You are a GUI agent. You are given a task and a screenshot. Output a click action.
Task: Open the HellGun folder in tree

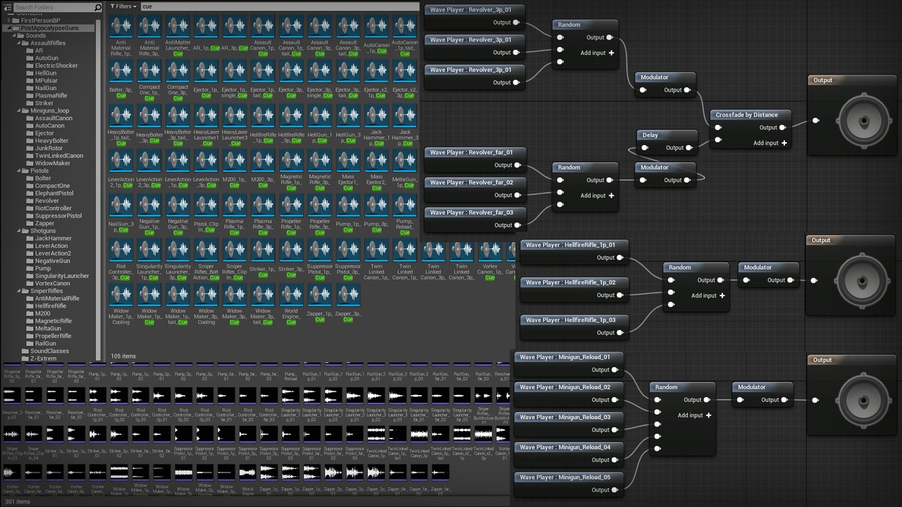pos(46,73)
